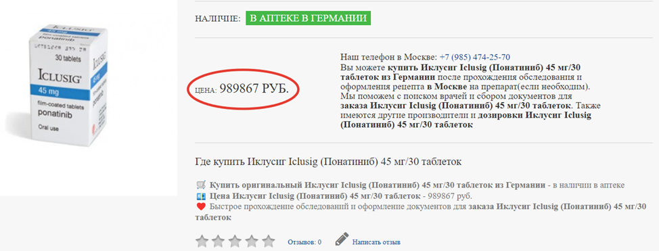
Task: Click the line 'Купить оригинальный Иклусиг Iclusig'
Action: (x=417, y=185)
